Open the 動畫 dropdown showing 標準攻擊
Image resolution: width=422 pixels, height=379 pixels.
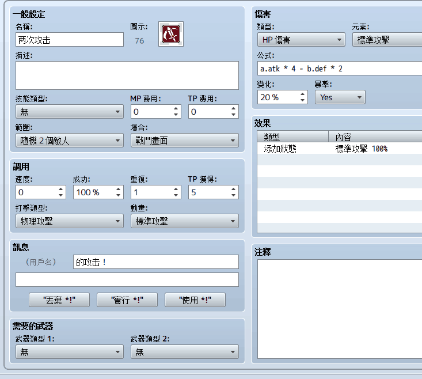[x=185, y=221]
